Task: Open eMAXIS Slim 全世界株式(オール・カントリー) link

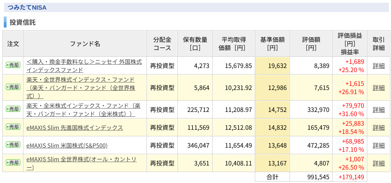Action: tap(81, 163)
